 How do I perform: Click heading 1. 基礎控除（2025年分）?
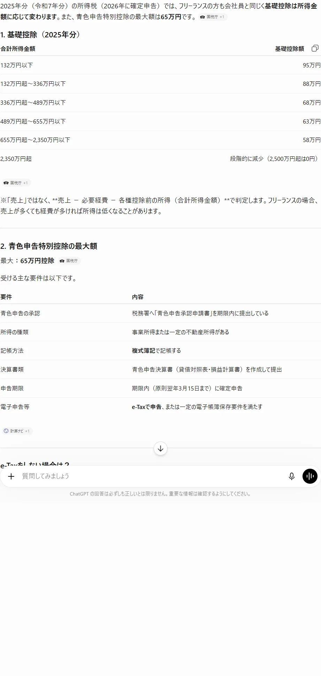[41, 35]
